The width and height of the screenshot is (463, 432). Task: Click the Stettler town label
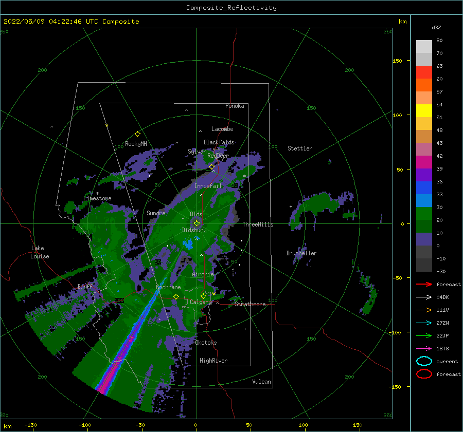[300, 148]
